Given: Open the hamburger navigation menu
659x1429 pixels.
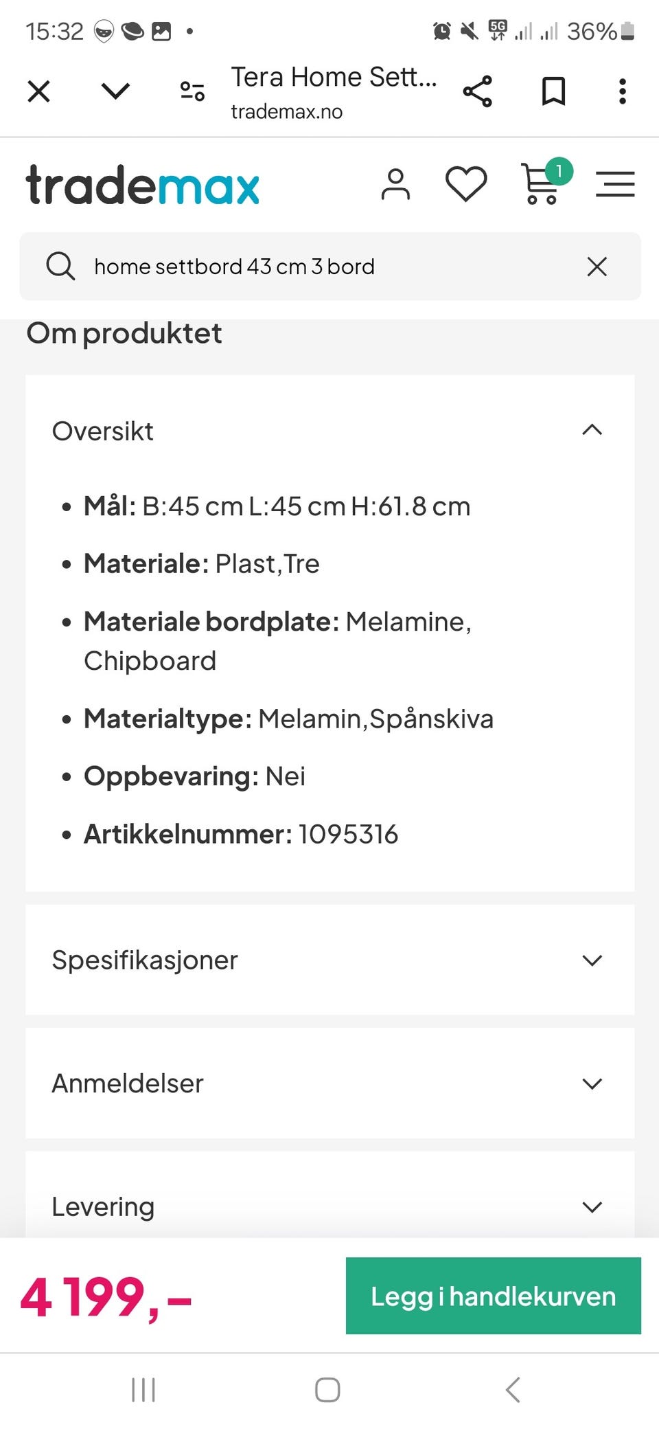Looking at the screenshot, I should pyautogui.click(x=615, y=185).
